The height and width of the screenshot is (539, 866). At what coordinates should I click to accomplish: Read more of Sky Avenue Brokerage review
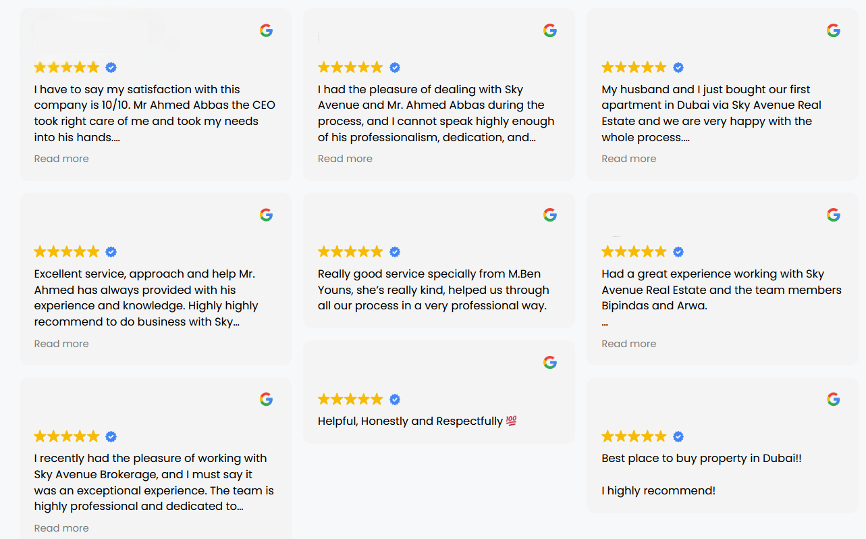coord(61,528)
